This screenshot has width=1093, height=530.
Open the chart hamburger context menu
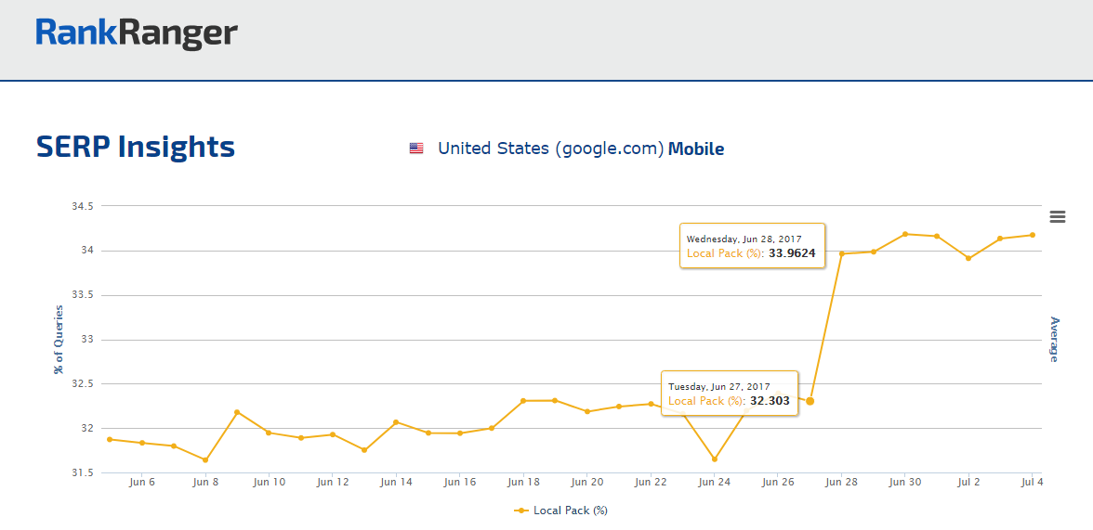point(1057,217)
